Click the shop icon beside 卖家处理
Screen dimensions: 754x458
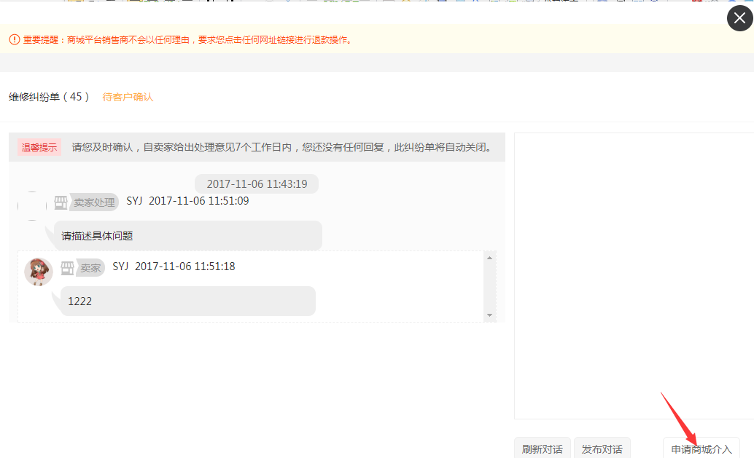pos(61,202)
